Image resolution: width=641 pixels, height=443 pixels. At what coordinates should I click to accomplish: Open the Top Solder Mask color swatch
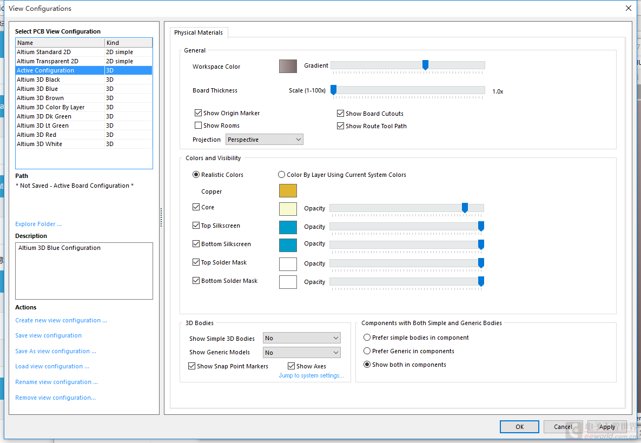point(288,264)
